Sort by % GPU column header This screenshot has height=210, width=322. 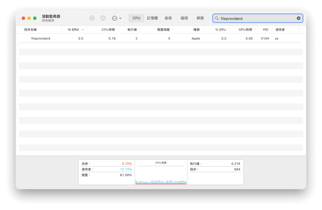[x=220, y=30]
